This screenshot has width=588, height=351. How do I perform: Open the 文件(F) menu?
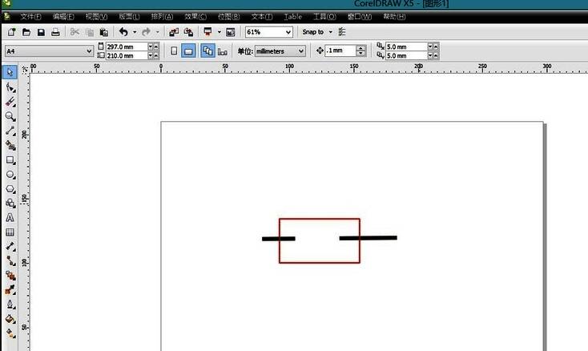(x=30, y=16)
